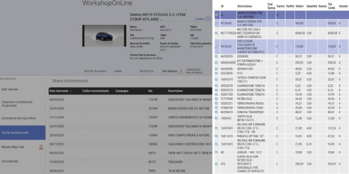Screen dimensions: 349x174
Task: Open the 28/03/2023 Fare Stampe row
Action: click(130, 135)
